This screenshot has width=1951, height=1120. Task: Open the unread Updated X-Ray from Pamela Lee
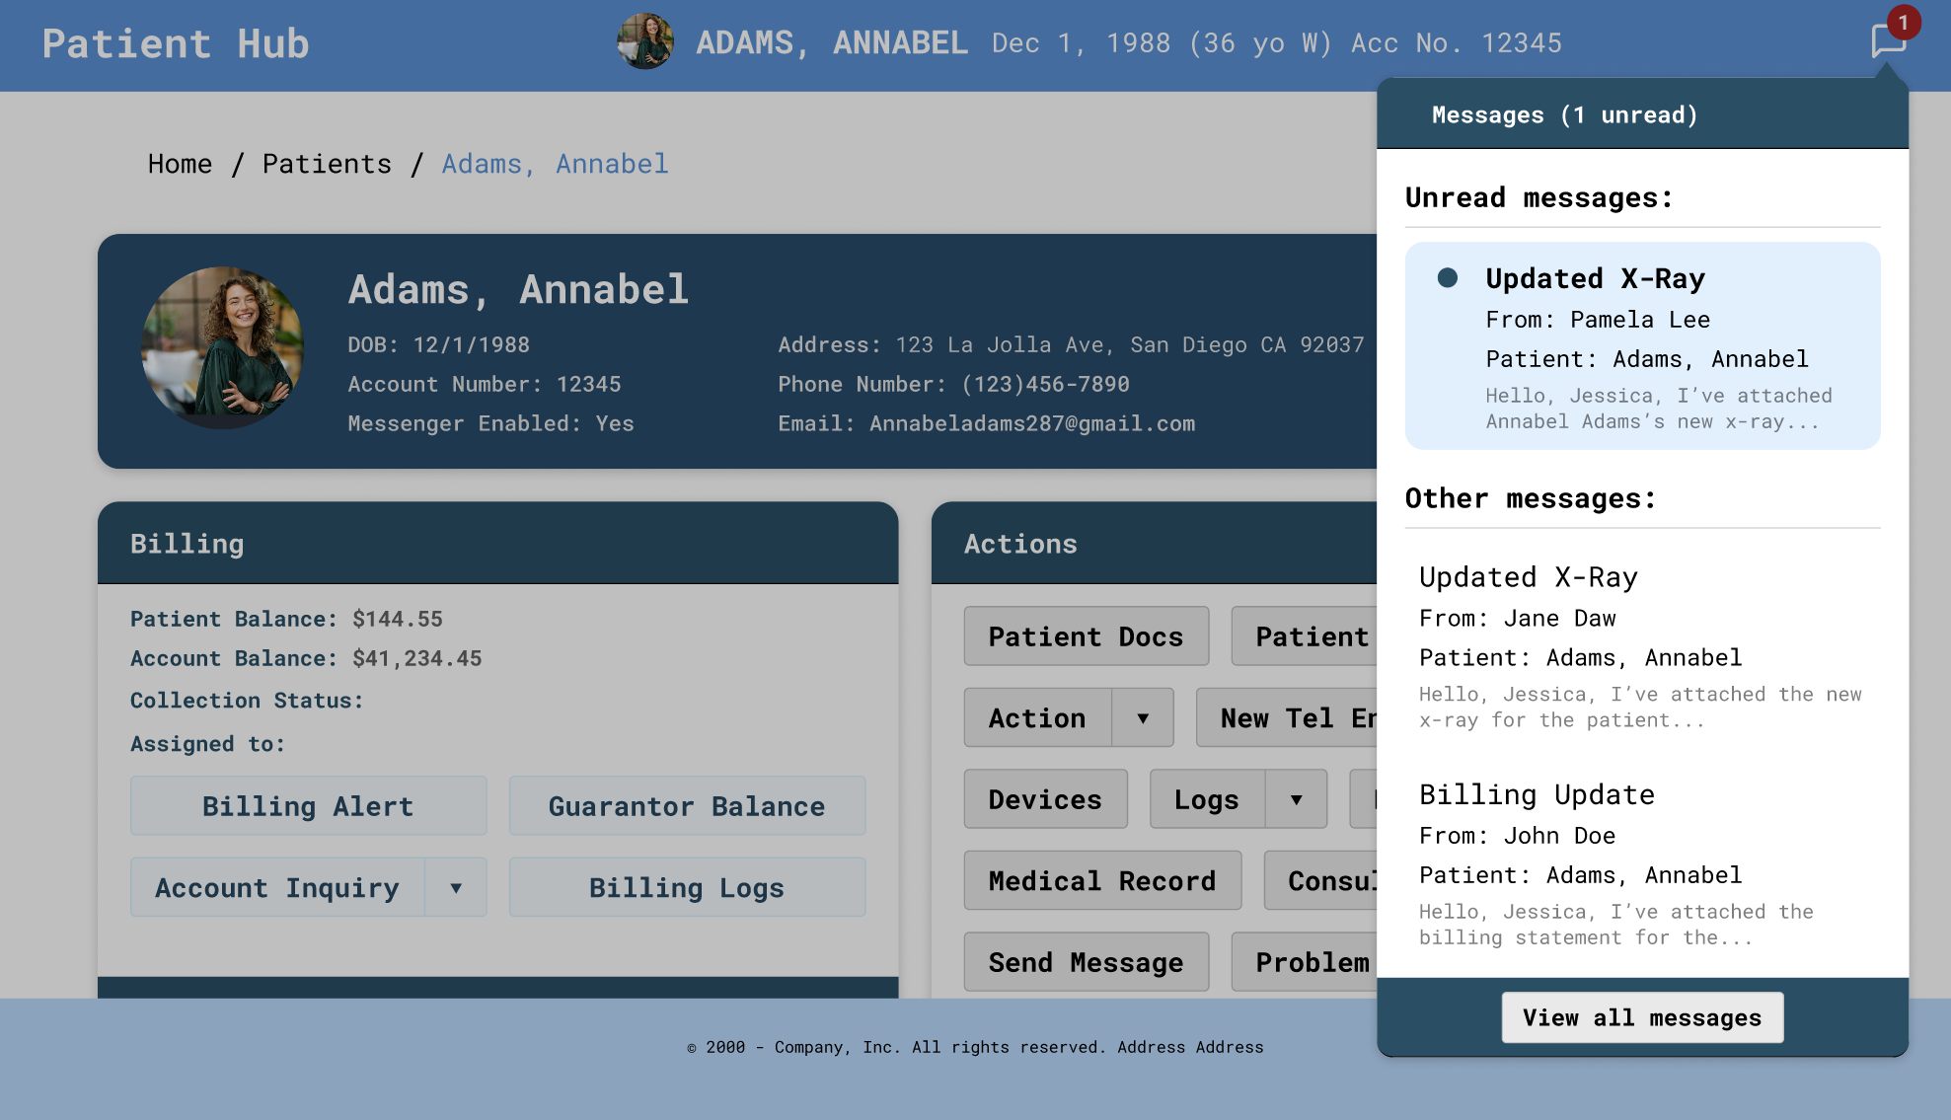click(x=1642, y=345)
